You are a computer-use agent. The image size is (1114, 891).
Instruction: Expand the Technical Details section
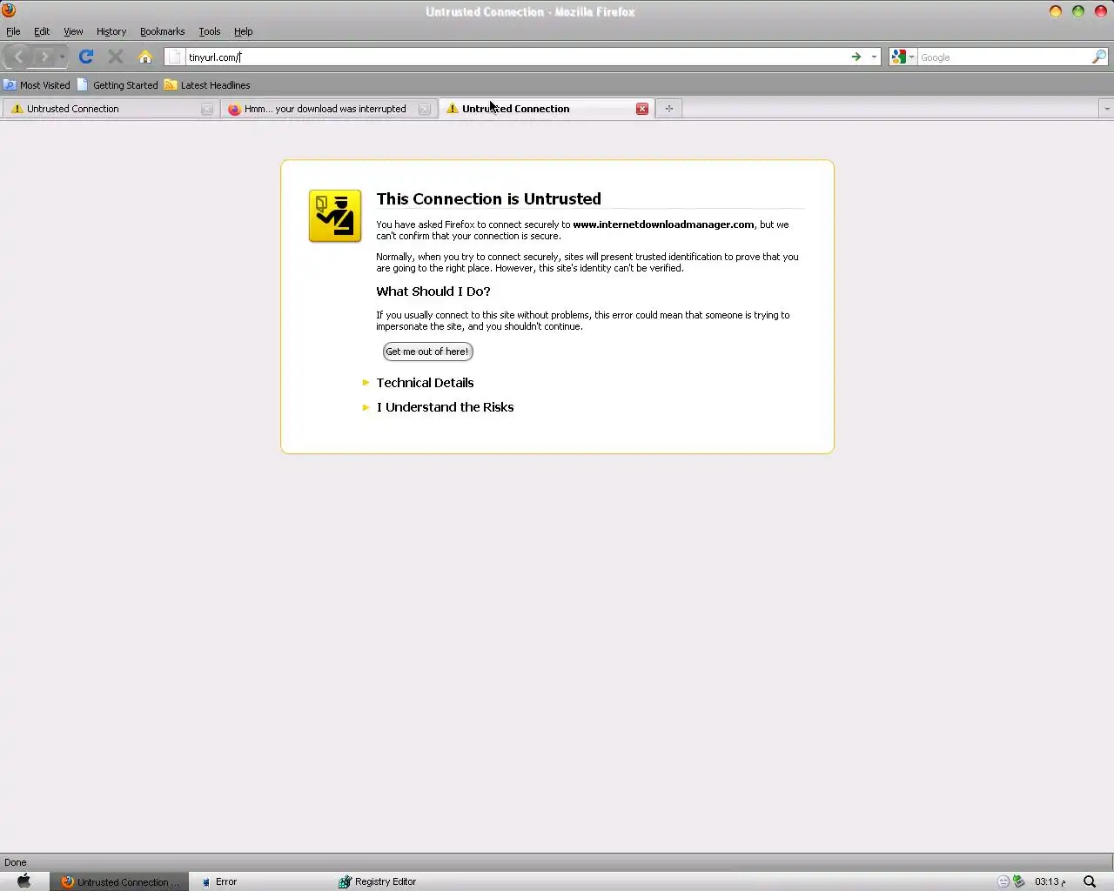[425, 383]
